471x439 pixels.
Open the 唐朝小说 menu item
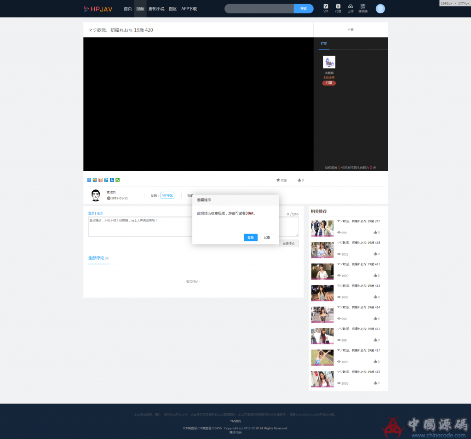pyautogui.click(x=157, y=8)
